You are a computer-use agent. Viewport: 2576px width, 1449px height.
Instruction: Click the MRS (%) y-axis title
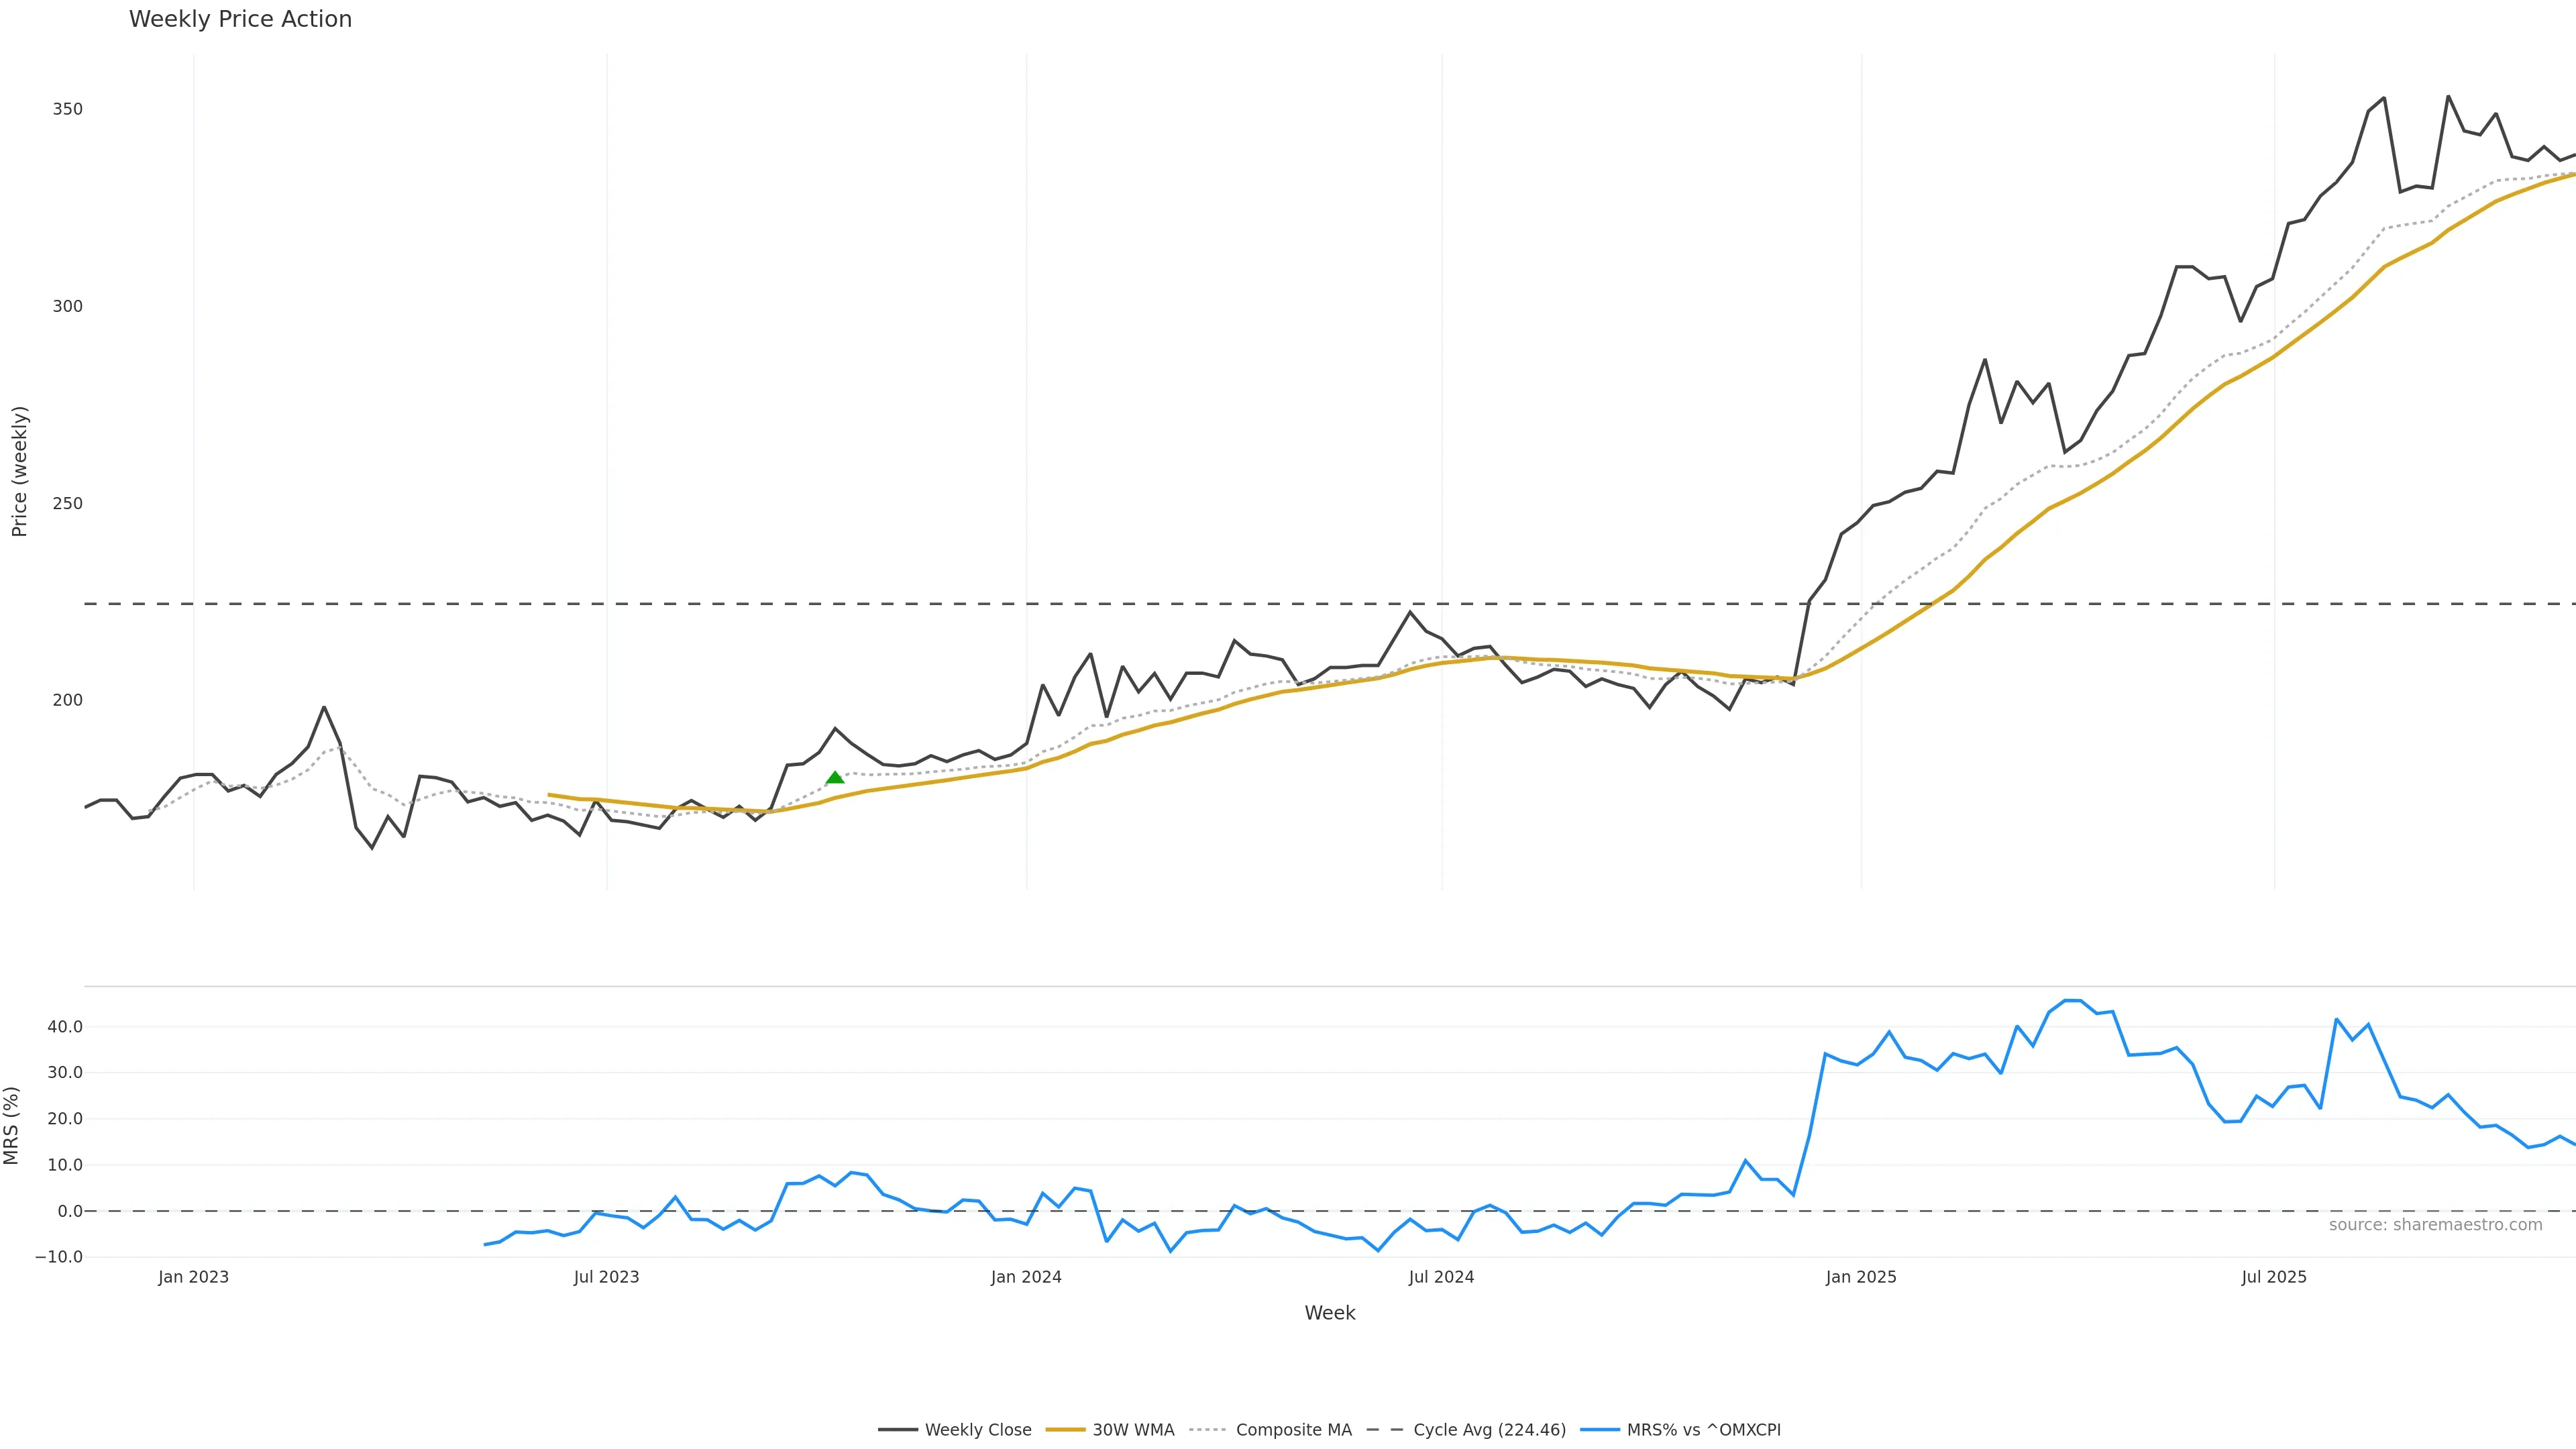[12, 1125]
